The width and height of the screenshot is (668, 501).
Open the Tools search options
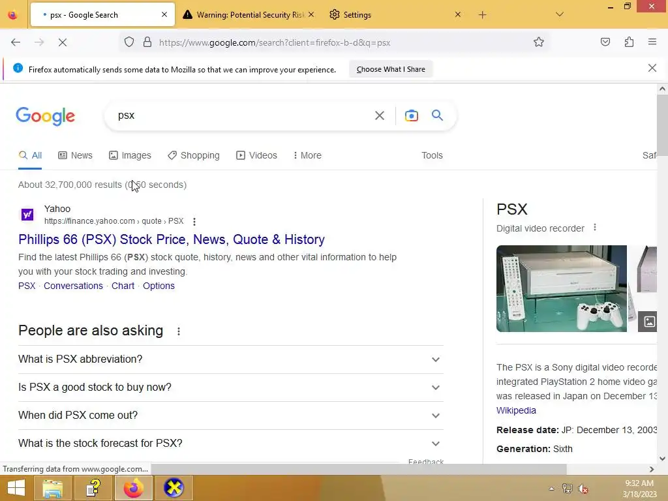coord(432,155)
